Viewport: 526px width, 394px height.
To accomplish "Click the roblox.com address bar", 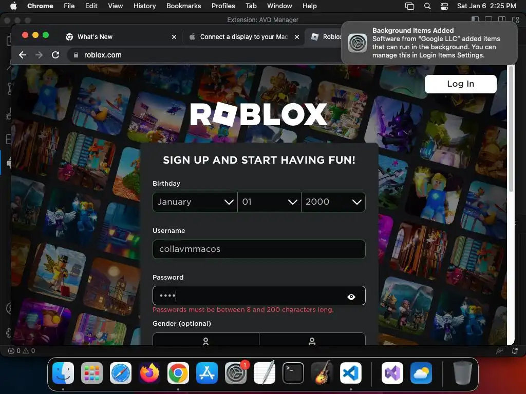I will click(204, 55).
